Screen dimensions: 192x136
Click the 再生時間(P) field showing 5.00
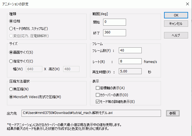130,71
